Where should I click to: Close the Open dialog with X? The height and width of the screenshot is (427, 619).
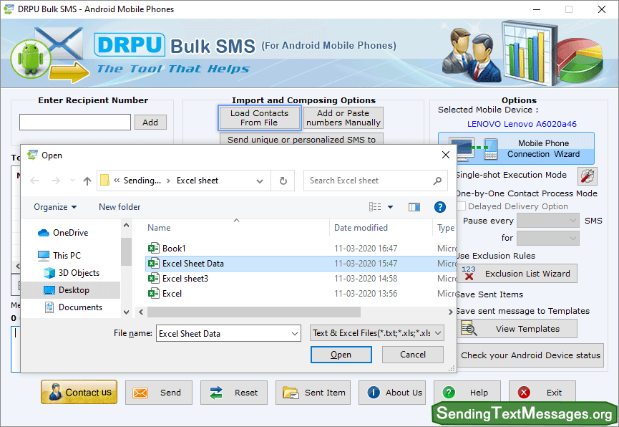tap(446, 155)
